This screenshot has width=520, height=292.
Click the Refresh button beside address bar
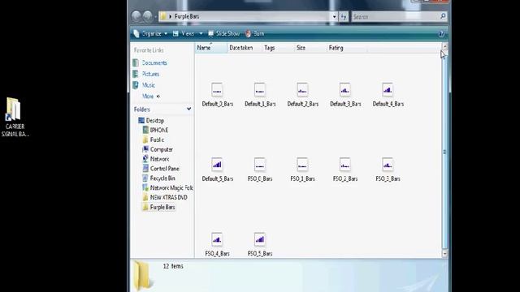click(344, 16)
